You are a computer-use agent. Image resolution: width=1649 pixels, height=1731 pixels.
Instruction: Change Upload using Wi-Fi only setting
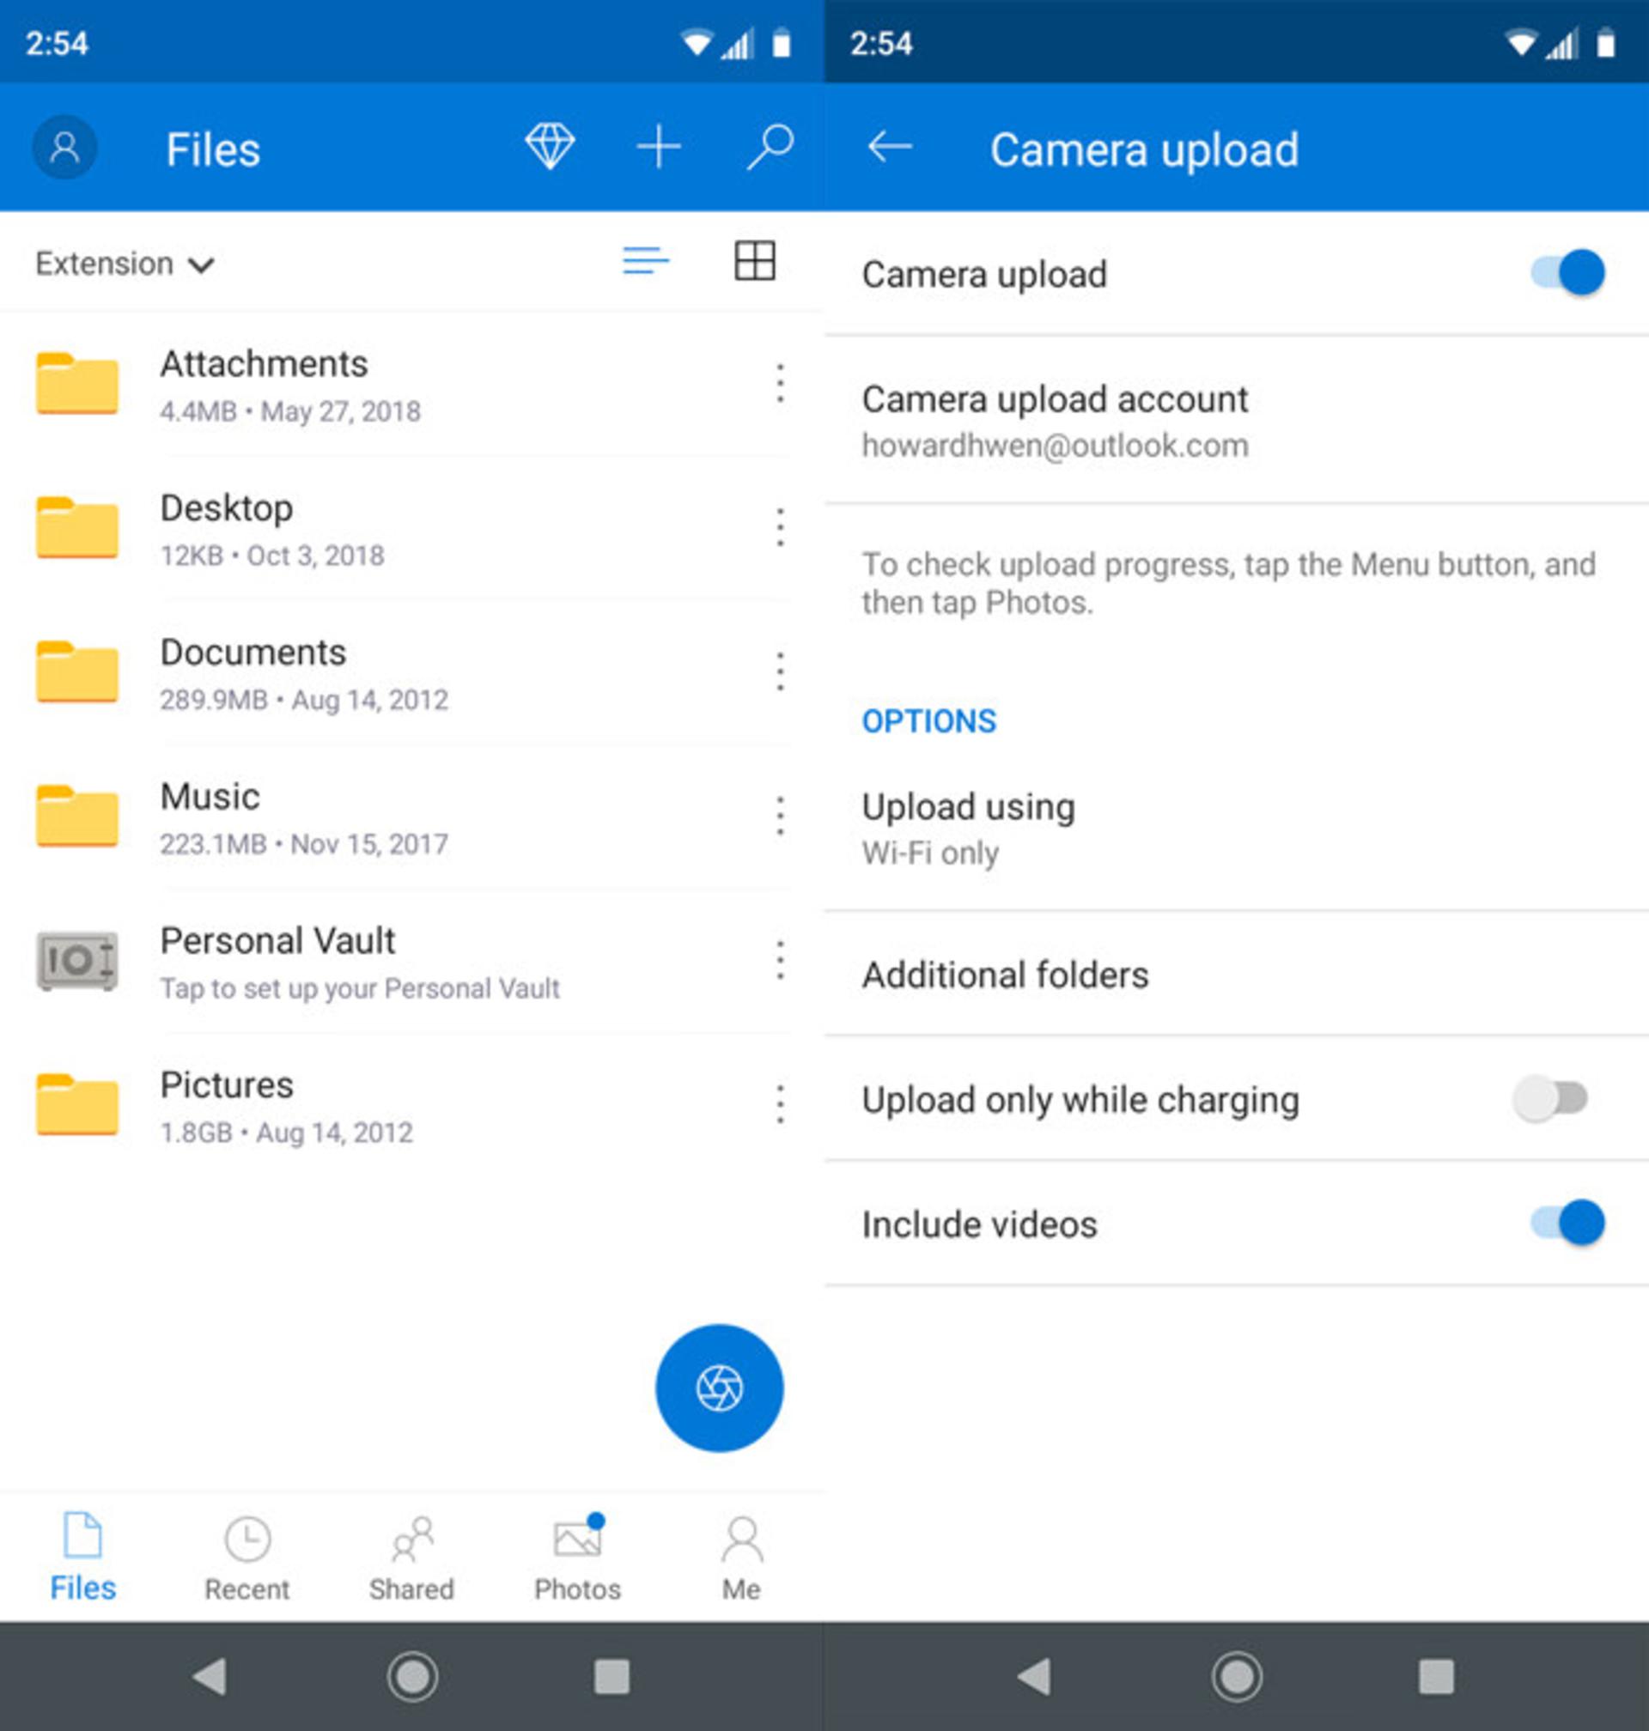click(1237, 829)
